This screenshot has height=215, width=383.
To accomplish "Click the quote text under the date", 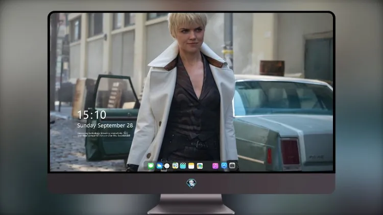I will 104,135.
